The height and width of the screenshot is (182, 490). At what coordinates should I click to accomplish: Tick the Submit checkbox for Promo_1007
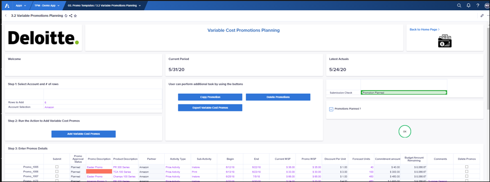click(57, 176)
